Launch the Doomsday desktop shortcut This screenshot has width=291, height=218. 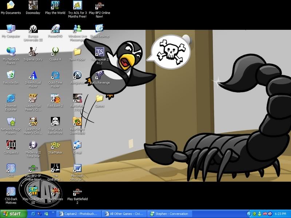[33, 8]
